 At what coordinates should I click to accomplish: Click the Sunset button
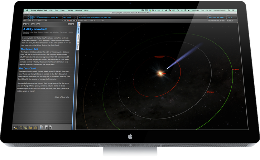(43, 20)
